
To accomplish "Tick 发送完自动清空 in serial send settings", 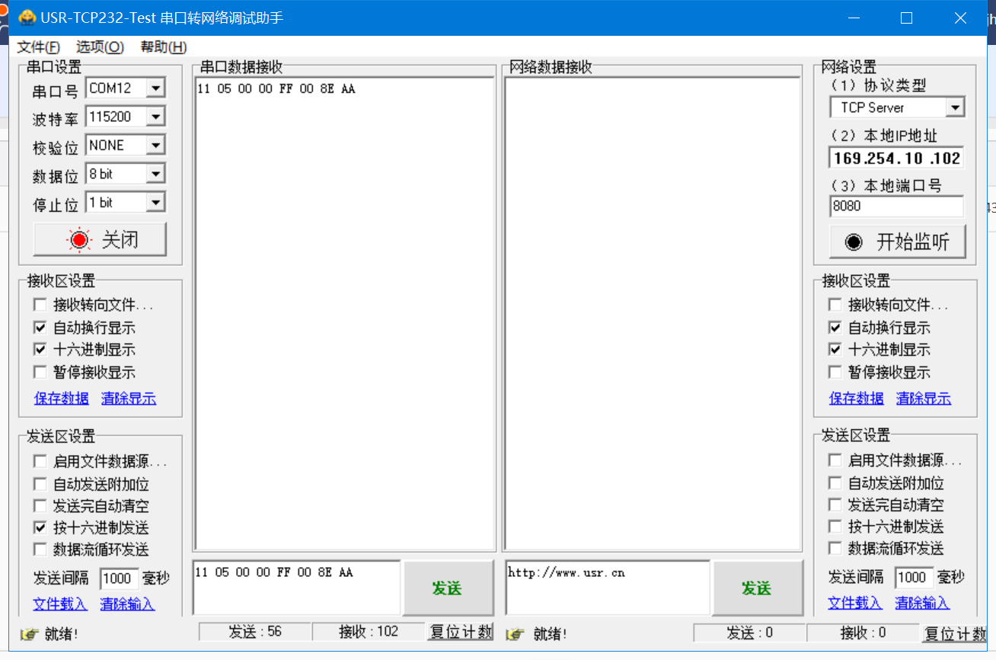I will pos(40,506).
